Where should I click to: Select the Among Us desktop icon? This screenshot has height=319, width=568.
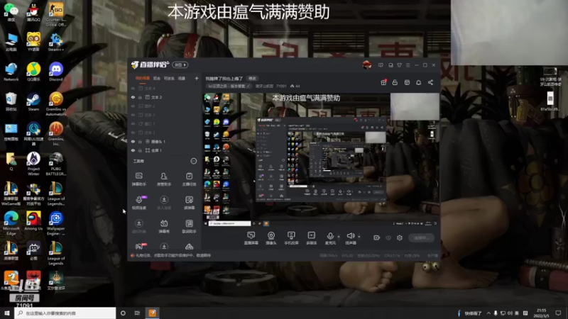coord(33,221)
